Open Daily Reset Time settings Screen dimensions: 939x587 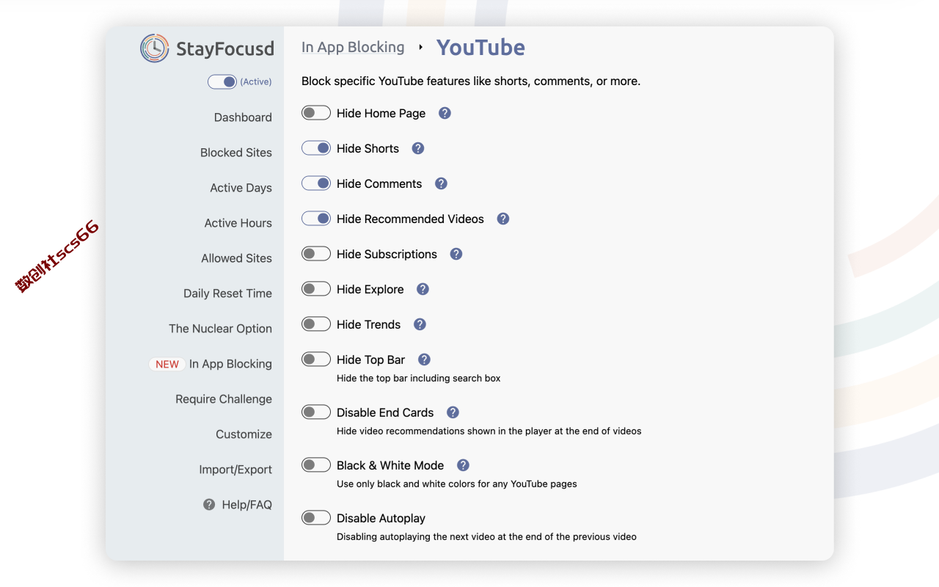[x=227, y=293]
